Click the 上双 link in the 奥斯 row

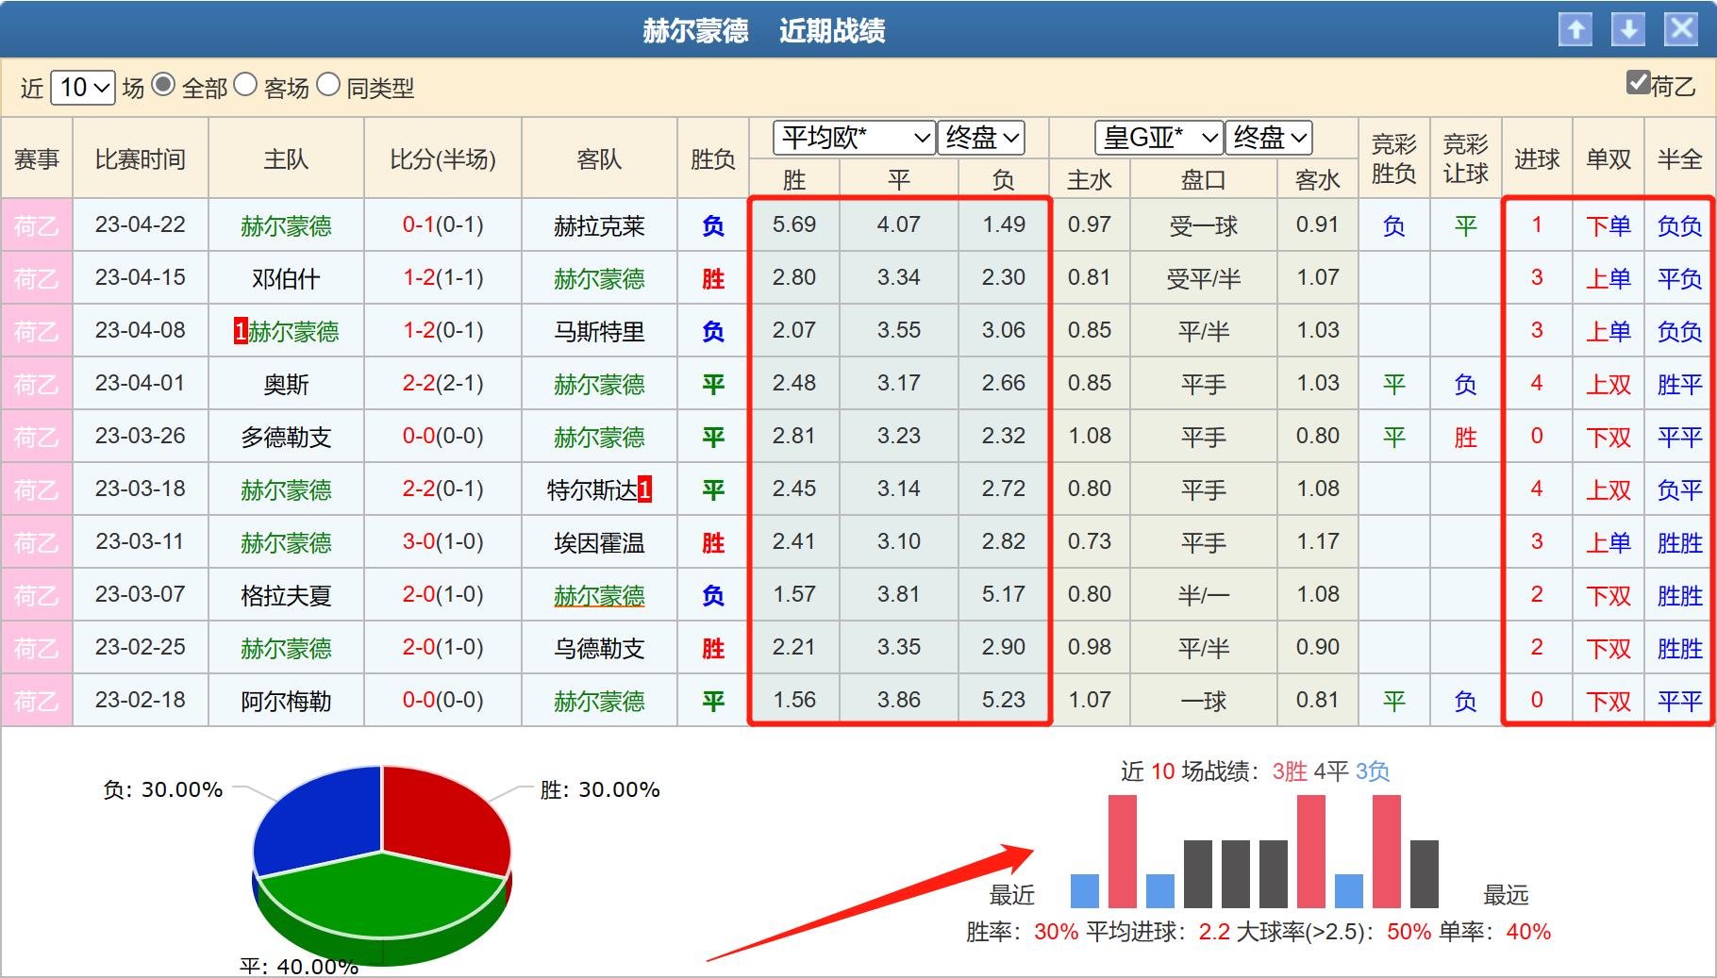pos(1608,384)
